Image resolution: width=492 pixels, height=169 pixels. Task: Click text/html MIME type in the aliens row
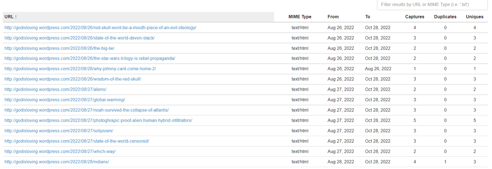pos(300,89)
